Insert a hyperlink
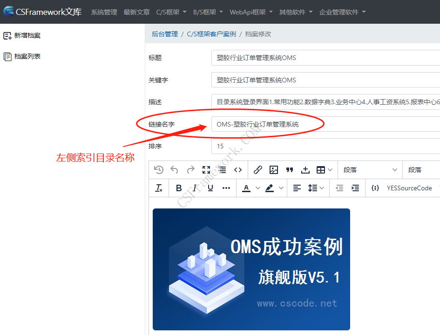 coord(258,170)
